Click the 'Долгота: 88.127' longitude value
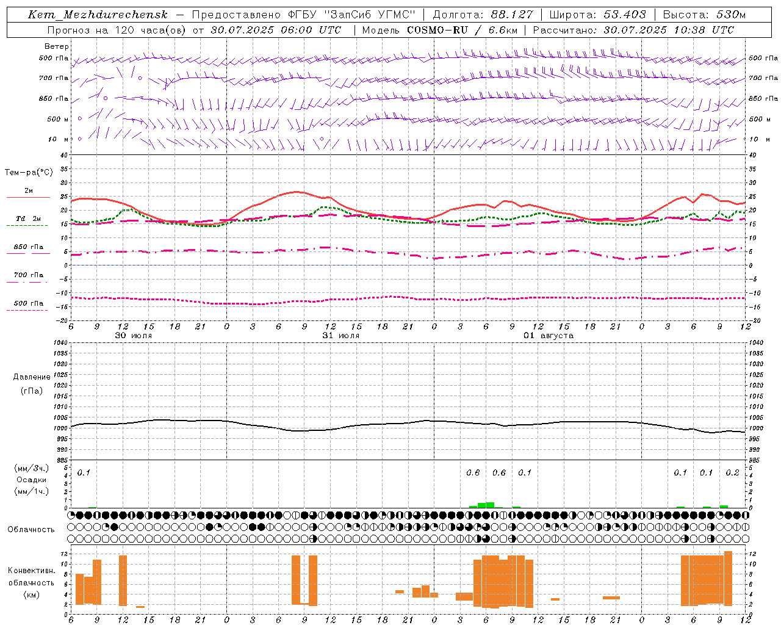 pyautogui.click(x=483, y=15)
